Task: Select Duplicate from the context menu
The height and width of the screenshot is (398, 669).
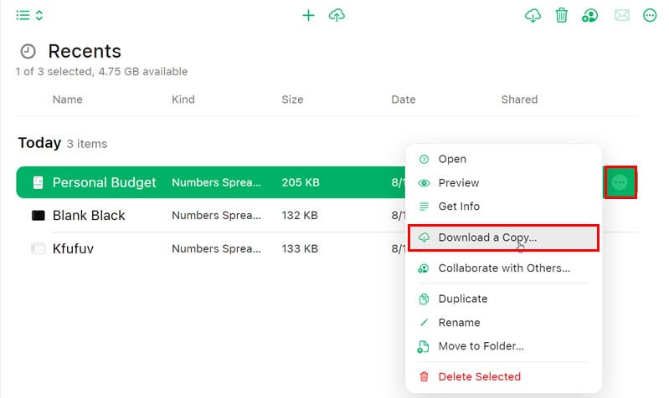Action: click(x=462, y=298)
